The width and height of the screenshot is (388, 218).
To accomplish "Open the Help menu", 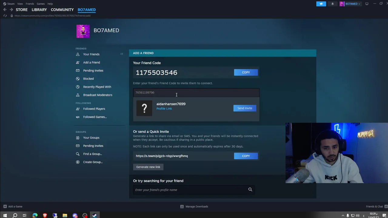I will coord(50,4).
